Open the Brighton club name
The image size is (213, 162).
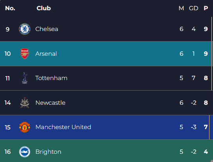(x=49, y=152)
